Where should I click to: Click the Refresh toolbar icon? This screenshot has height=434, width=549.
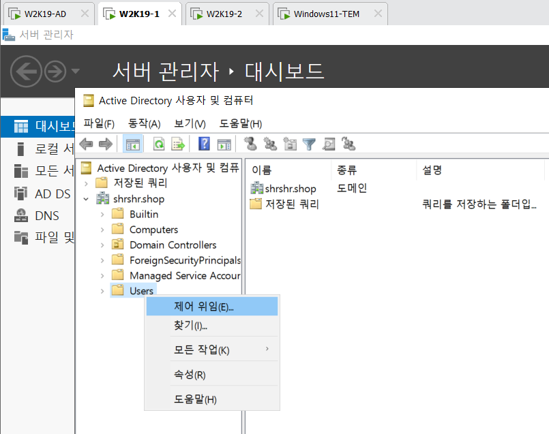pos(159,144)
